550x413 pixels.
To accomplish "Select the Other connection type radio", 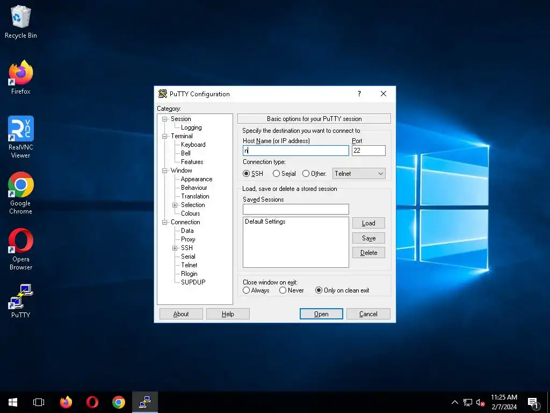I will [306, 174].
